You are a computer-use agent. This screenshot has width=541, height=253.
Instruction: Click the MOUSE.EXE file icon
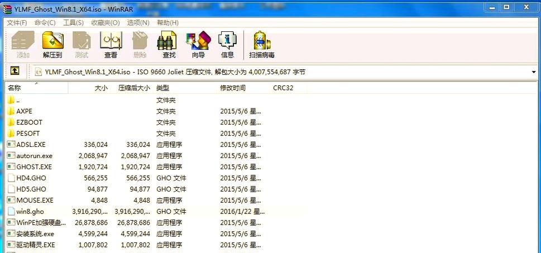pos(11,200)
